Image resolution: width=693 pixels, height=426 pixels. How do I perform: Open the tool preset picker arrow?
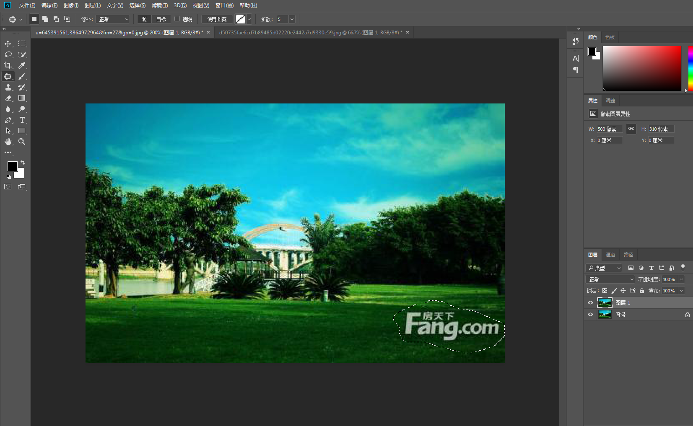coord(21,19)
